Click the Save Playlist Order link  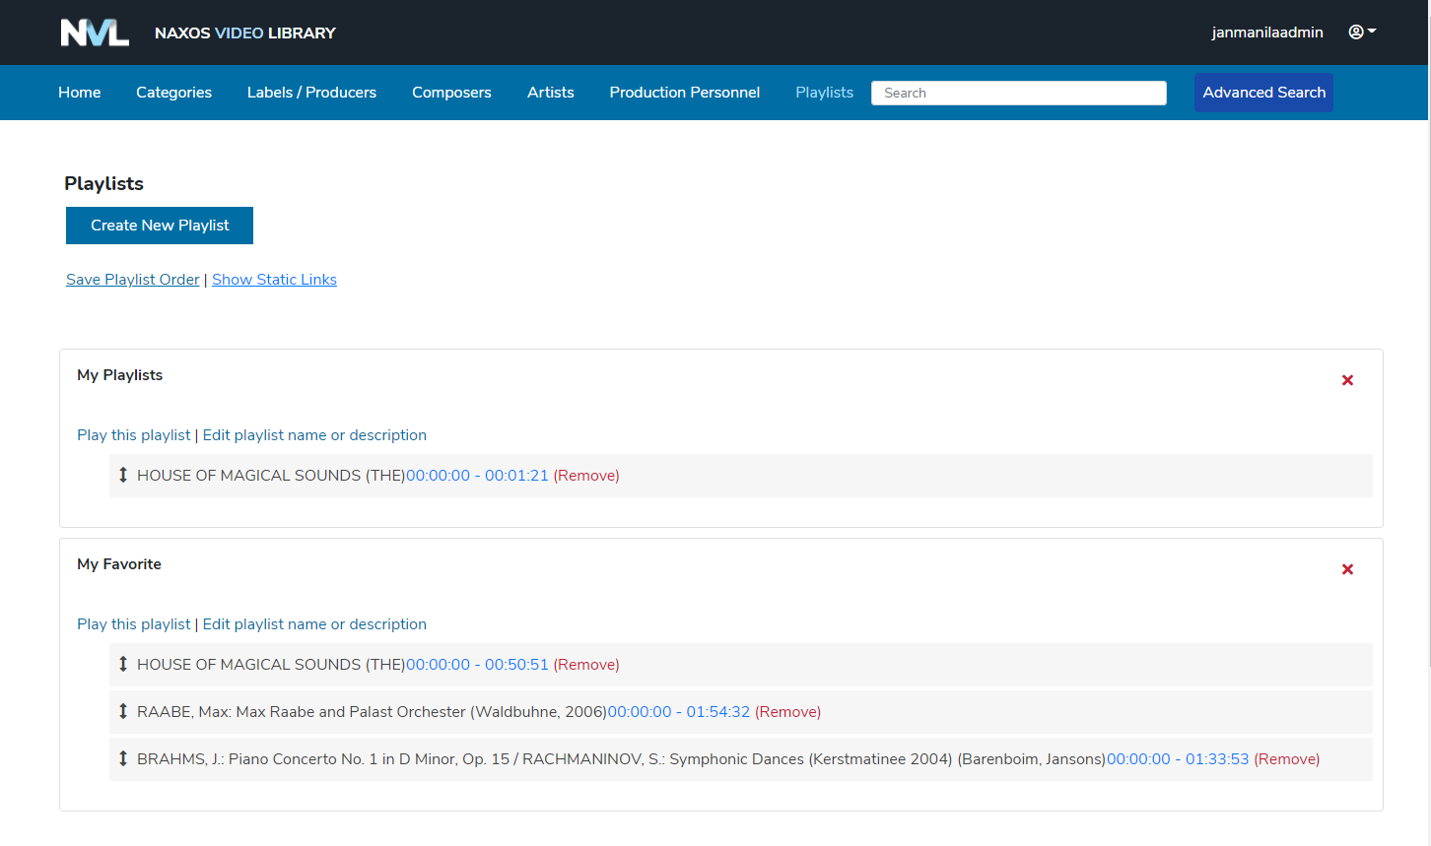pyautogui.click(x=132, y=280)
